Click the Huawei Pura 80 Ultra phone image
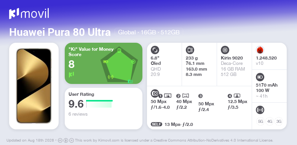297x145 pixels. (34, 86)
